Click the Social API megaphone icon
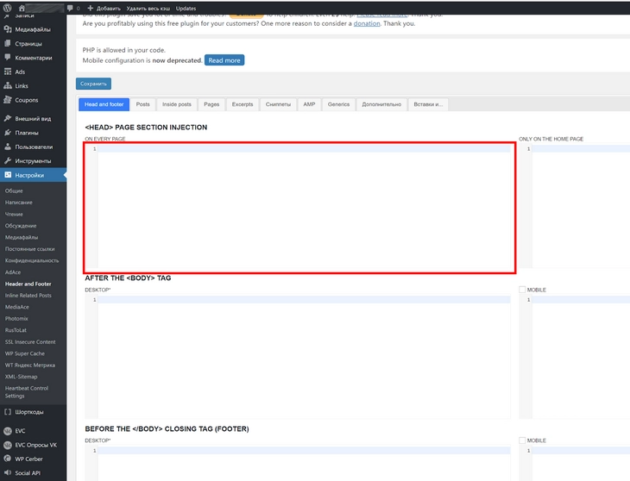The height and width of the screenshot is (481, 630). coord(7,472)
